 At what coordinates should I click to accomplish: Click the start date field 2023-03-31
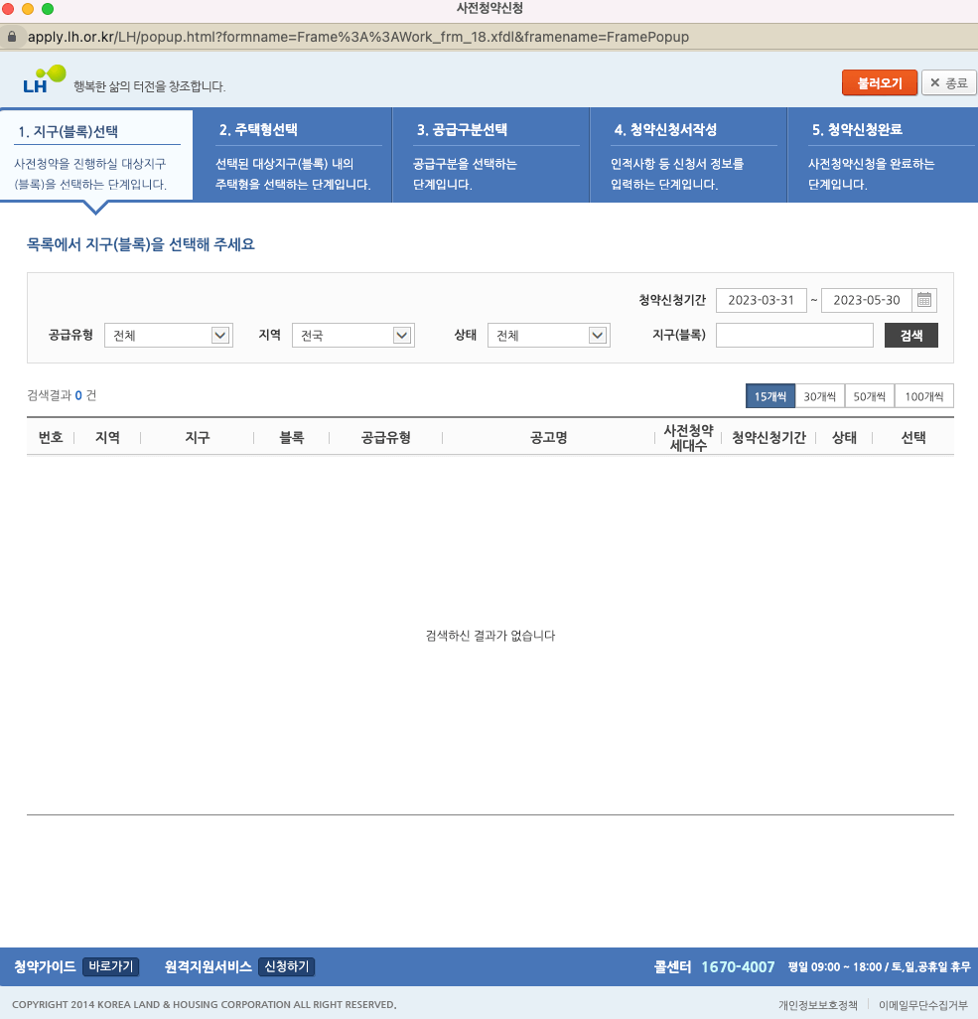pyautogui.click(x=761, y=300)
